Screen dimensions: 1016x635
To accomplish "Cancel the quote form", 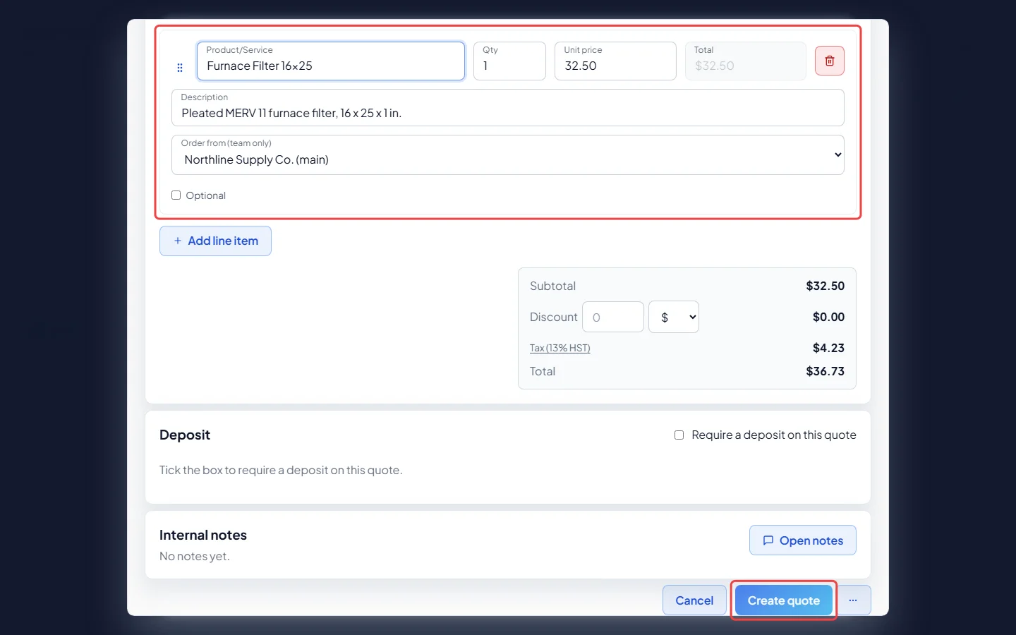I will click(694, 600).
